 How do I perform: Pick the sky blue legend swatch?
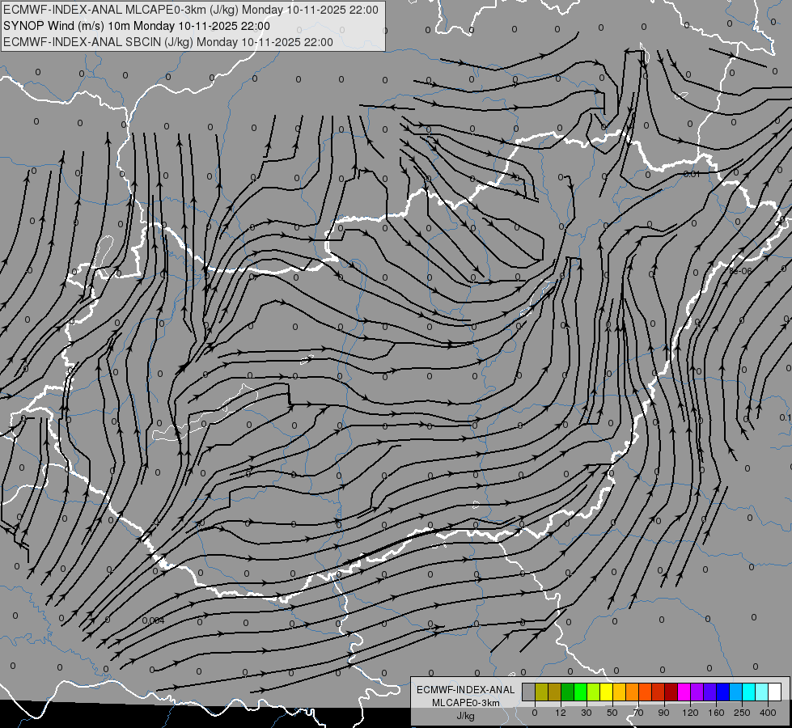[x=736, y=692]
